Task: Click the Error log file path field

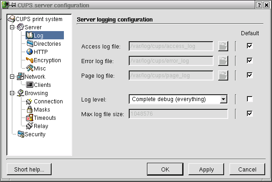Action: pos(171,61)
